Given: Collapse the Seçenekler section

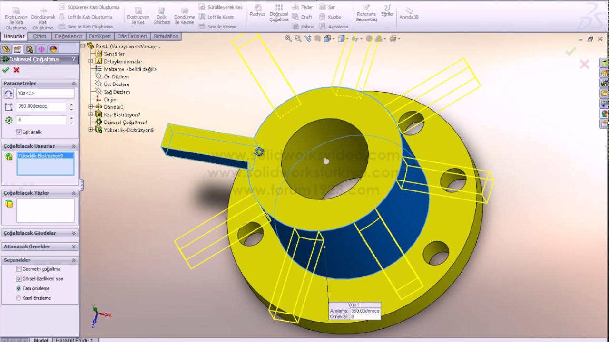Looking at the screenshot, I should 74,260.
